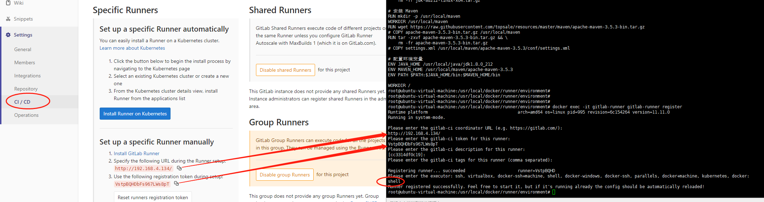The image size is (764, 202).
Task: Click the Snippets scissors icon
Action: click(8, 19)
